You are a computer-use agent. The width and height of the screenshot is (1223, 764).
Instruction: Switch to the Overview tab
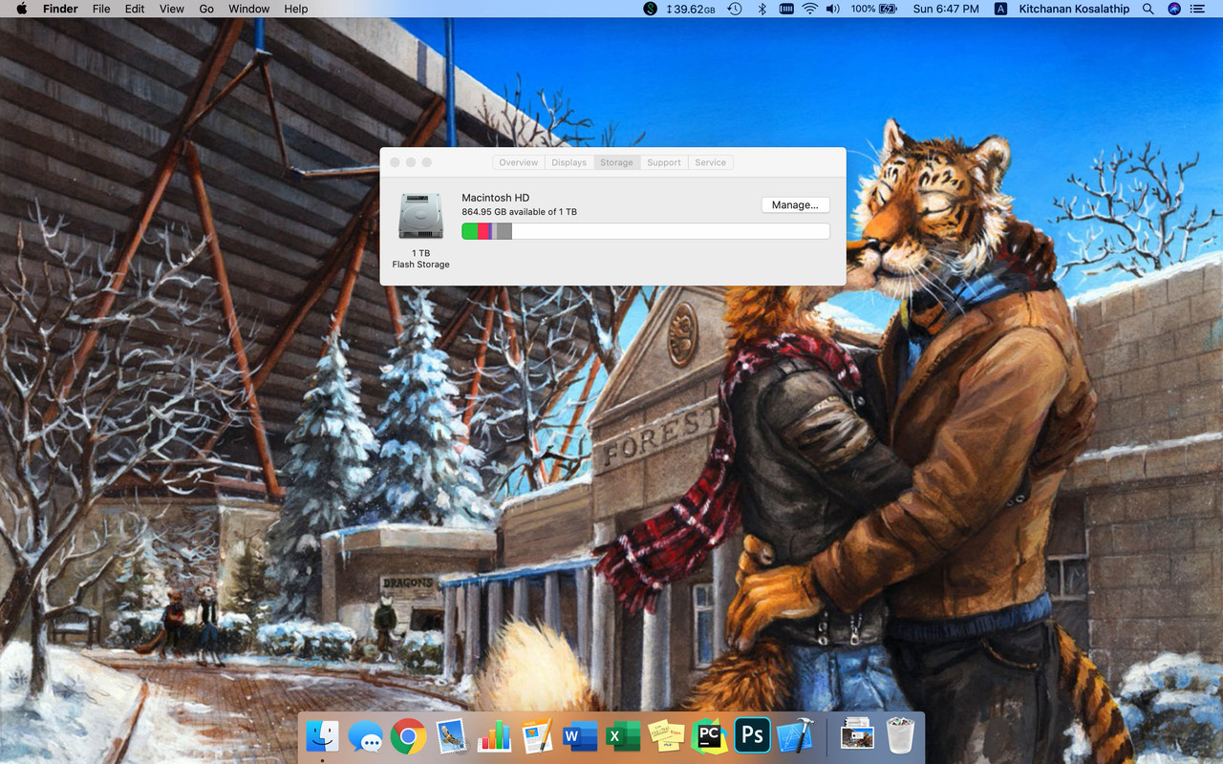(x=519, y=162)
